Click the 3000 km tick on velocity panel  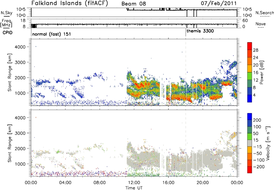pos(20,133)
